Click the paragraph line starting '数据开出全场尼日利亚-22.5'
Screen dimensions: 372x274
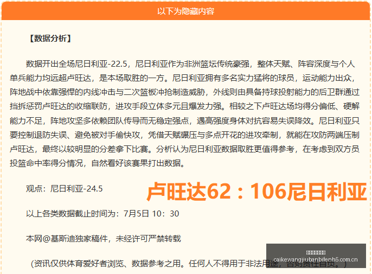pyautogui.click(x=190, y=64)
